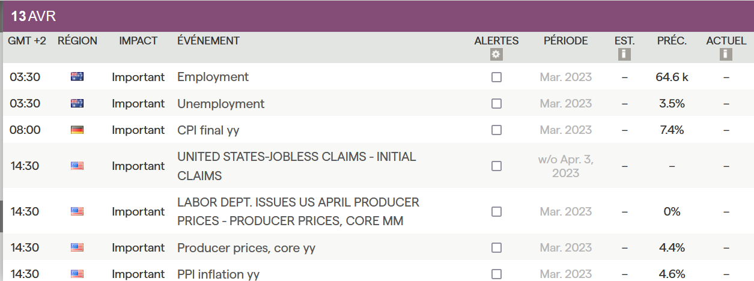This screenshot has height=281, width=754.
Task: Click the GMT +2 timezone header
Action: tap(26, 41)
